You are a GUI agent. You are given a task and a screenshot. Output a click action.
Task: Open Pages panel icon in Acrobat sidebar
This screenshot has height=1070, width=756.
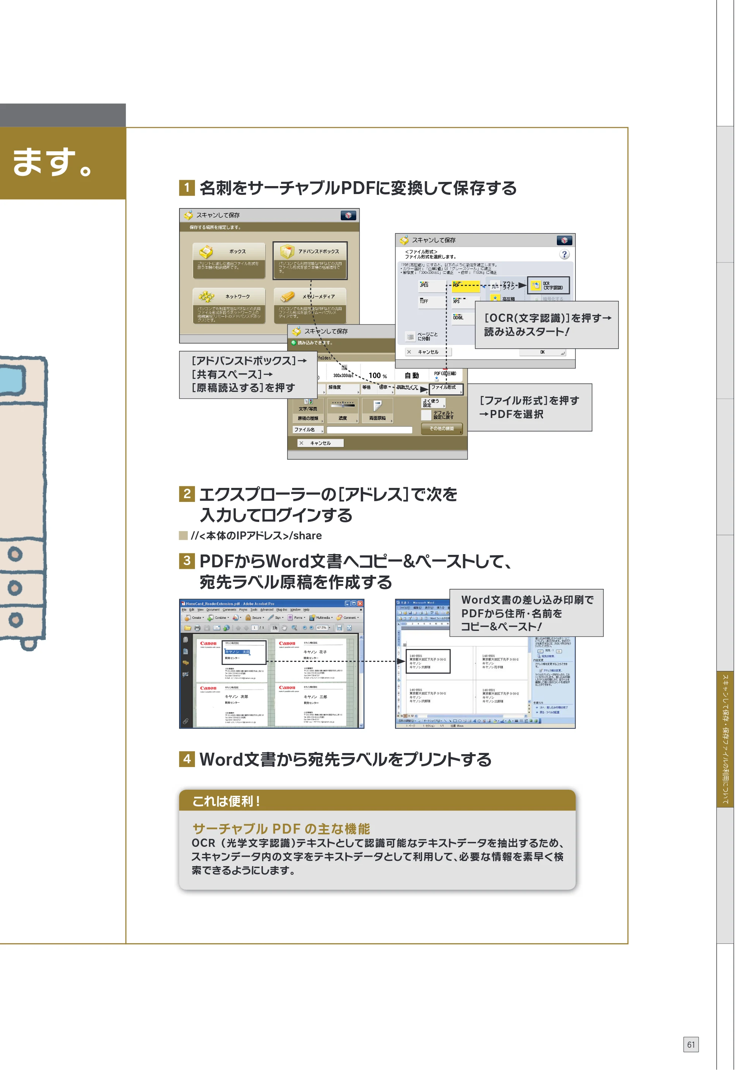[x=185, y=639]
